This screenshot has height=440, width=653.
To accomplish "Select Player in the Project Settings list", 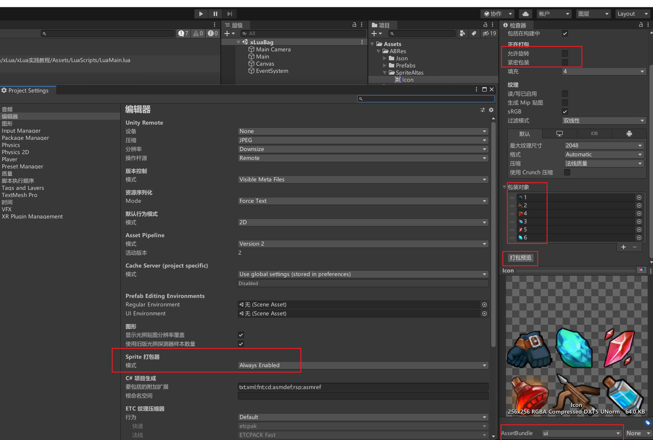I will point(9,159).
